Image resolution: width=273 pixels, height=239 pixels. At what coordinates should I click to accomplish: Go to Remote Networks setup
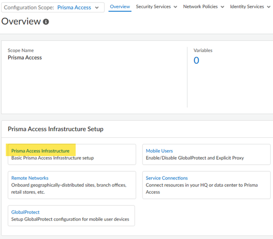click(x=30, y=178)
